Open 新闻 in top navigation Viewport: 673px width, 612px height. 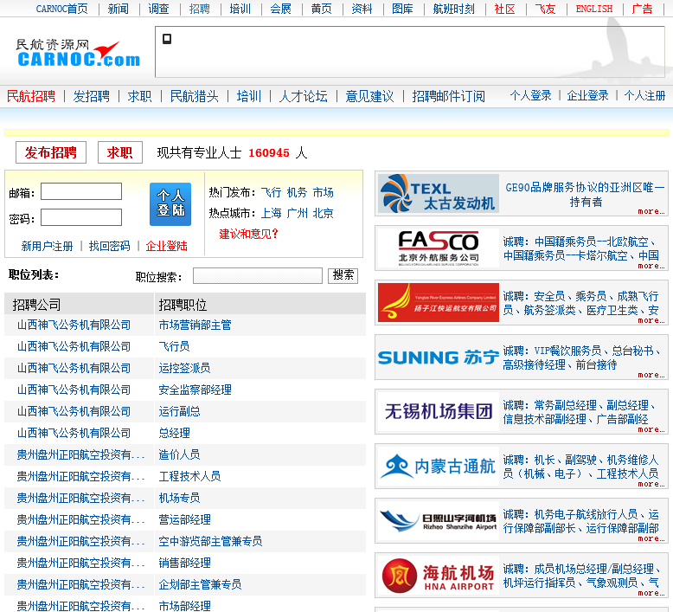(x=118, y=9)
